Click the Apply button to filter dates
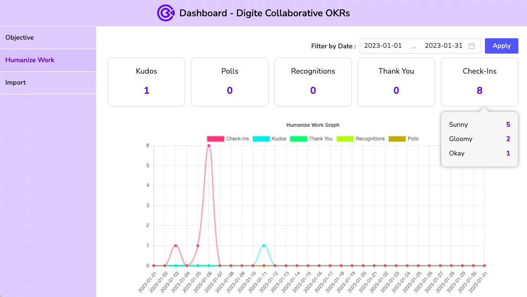 501,46
